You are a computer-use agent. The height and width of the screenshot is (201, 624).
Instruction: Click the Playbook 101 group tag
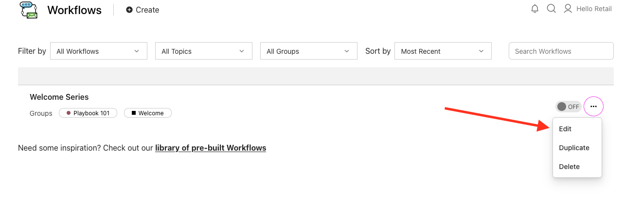(x=88, y=113)
